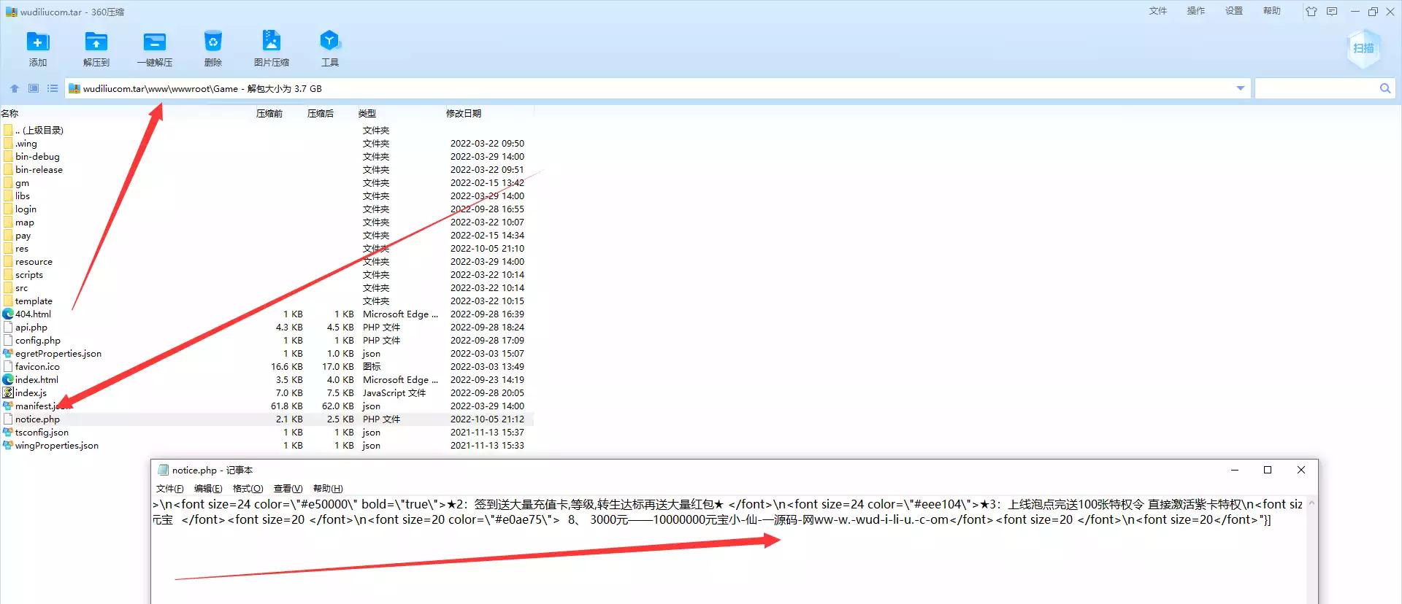The image size is (1402, 604).
Task: Open Notepad 帮助(H) menu
Action: click(328, 489)
